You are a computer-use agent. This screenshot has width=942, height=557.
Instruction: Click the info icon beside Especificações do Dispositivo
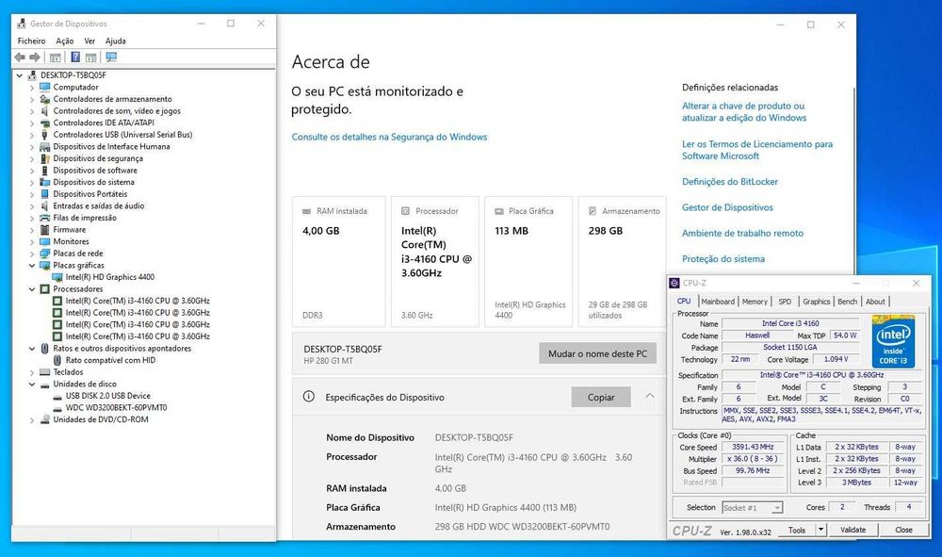pyautogui.click(x=309, y=397)
